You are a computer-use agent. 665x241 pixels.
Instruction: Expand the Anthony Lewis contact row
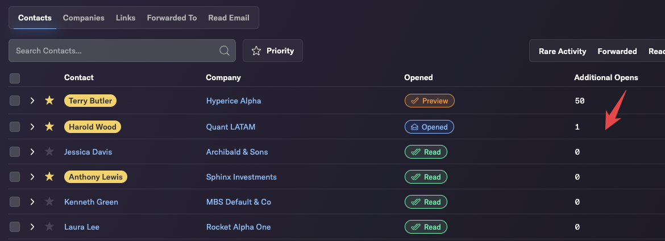tap(32, 177)
